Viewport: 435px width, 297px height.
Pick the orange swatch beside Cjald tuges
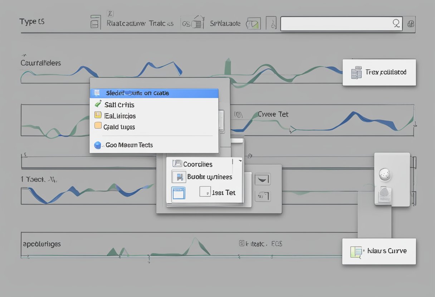[x=98, y=126]
